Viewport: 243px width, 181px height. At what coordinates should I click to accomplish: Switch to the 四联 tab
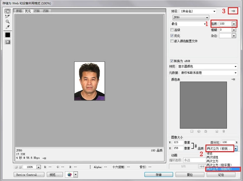tap(46, 11)
